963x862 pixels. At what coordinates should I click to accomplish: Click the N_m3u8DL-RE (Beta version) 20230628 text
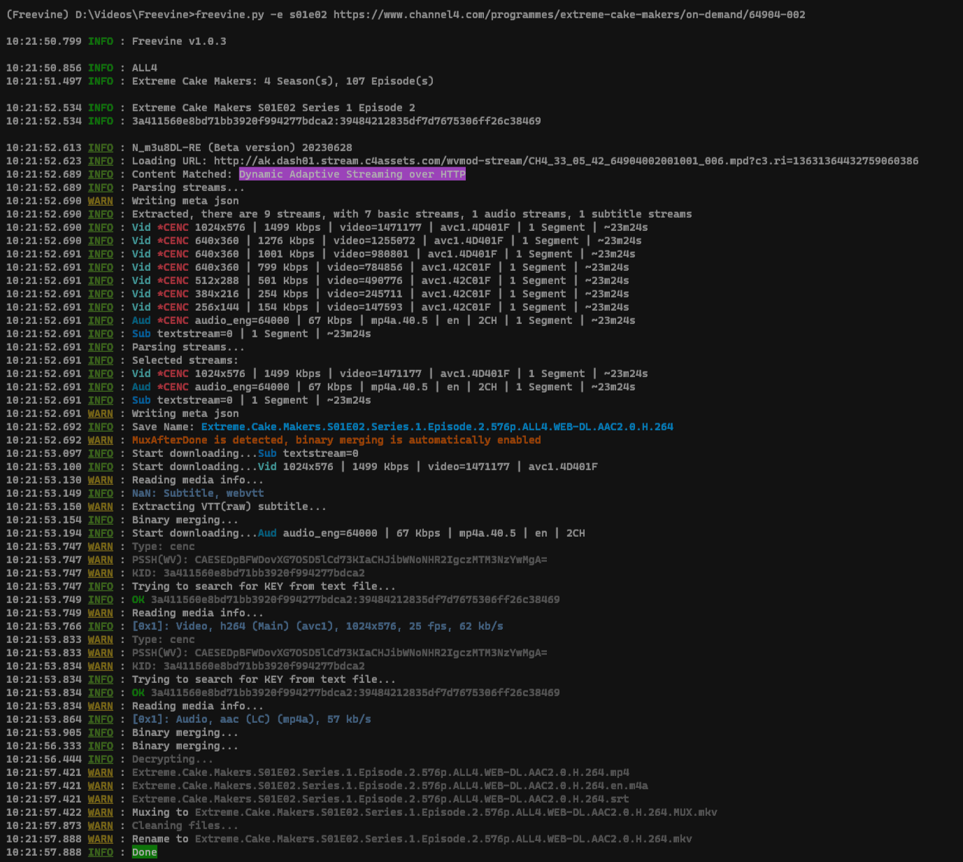242,148
